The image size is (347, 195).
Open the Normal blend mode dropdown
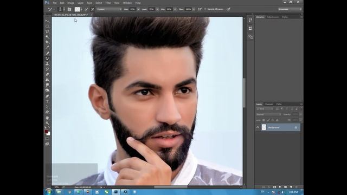(269, 114)
